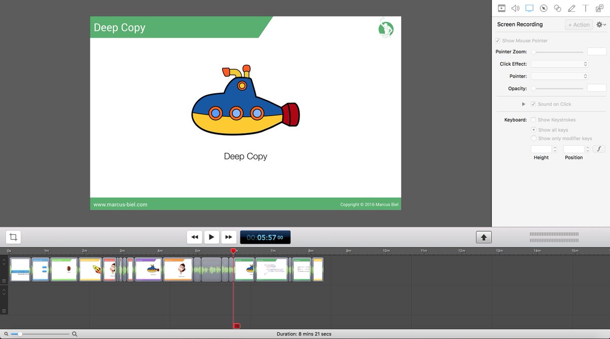
Task: Click the Height field stepper arrows
Action: coord(555,149)
